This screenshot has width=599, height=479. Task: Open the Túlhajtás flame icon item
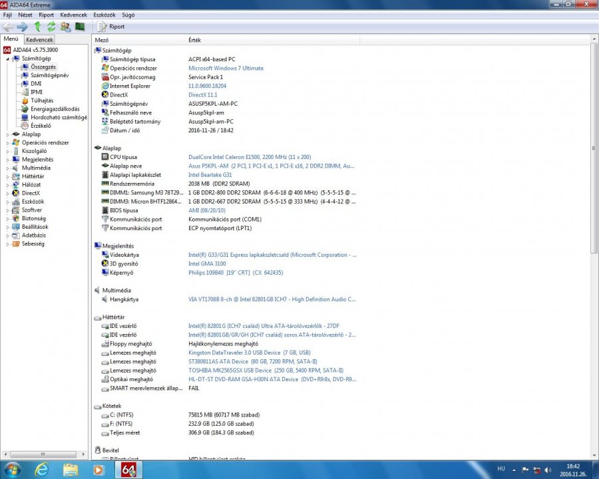pyautogui.click(x=25, y=100)
